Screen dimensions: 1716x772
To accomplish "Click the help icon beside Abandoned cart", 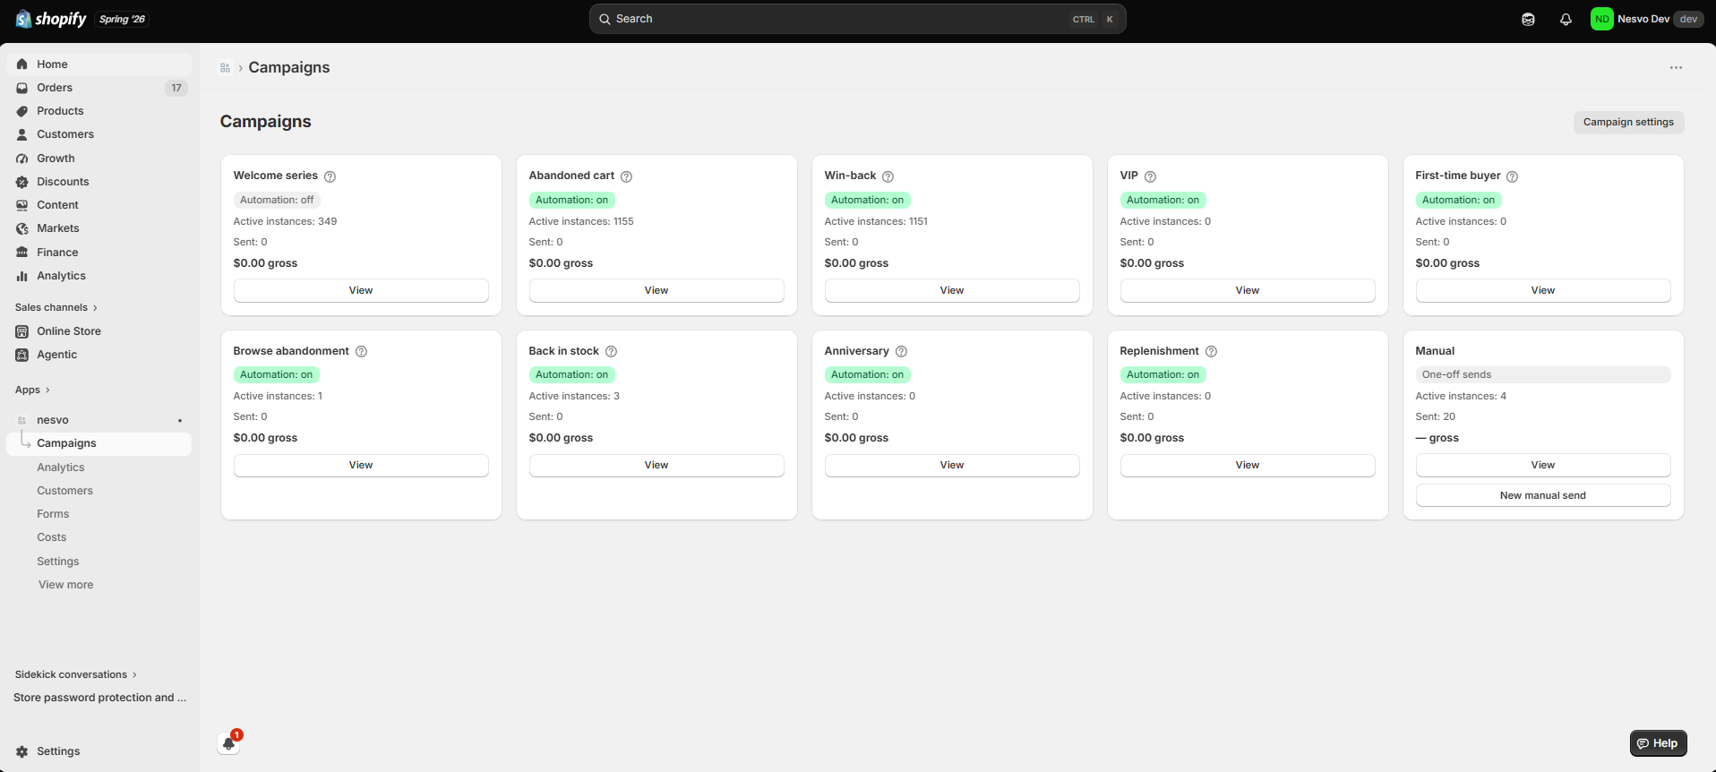I will (x=626, y=176).
